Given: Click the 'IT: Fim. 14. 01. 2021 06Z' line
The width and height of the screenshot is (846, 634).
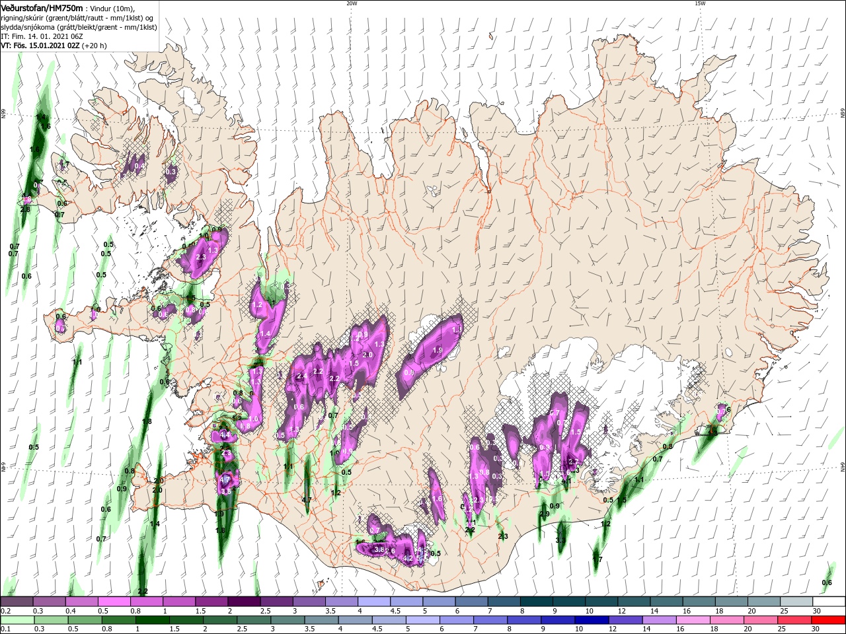Looking at the screenshot, I should point(42,36).
